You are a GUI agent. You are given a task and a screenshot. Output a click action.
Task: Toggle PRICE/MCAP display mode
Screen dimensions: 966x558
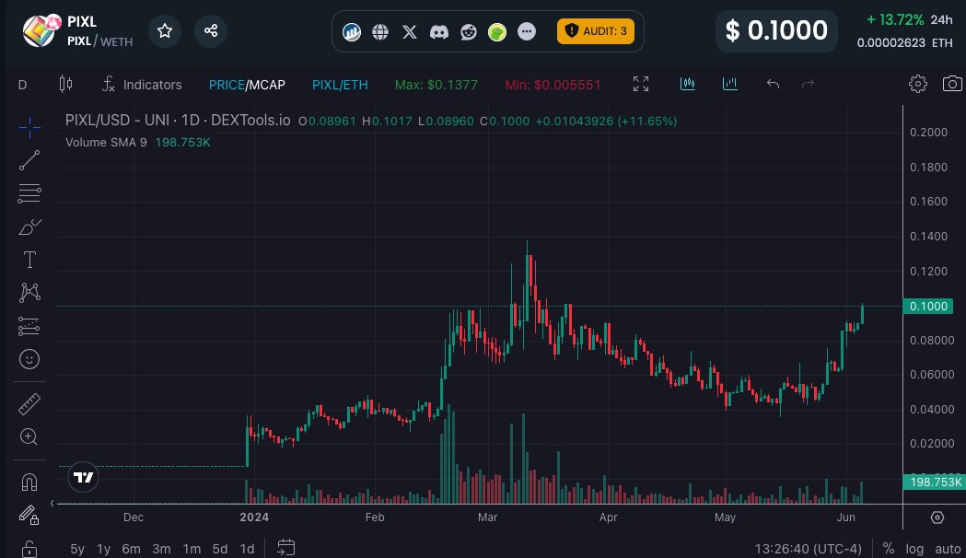(247, 85)
